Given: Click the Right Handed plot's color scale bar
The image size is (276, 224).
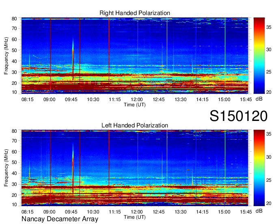Looking at the screenshot, I should [x=259, y=56].
